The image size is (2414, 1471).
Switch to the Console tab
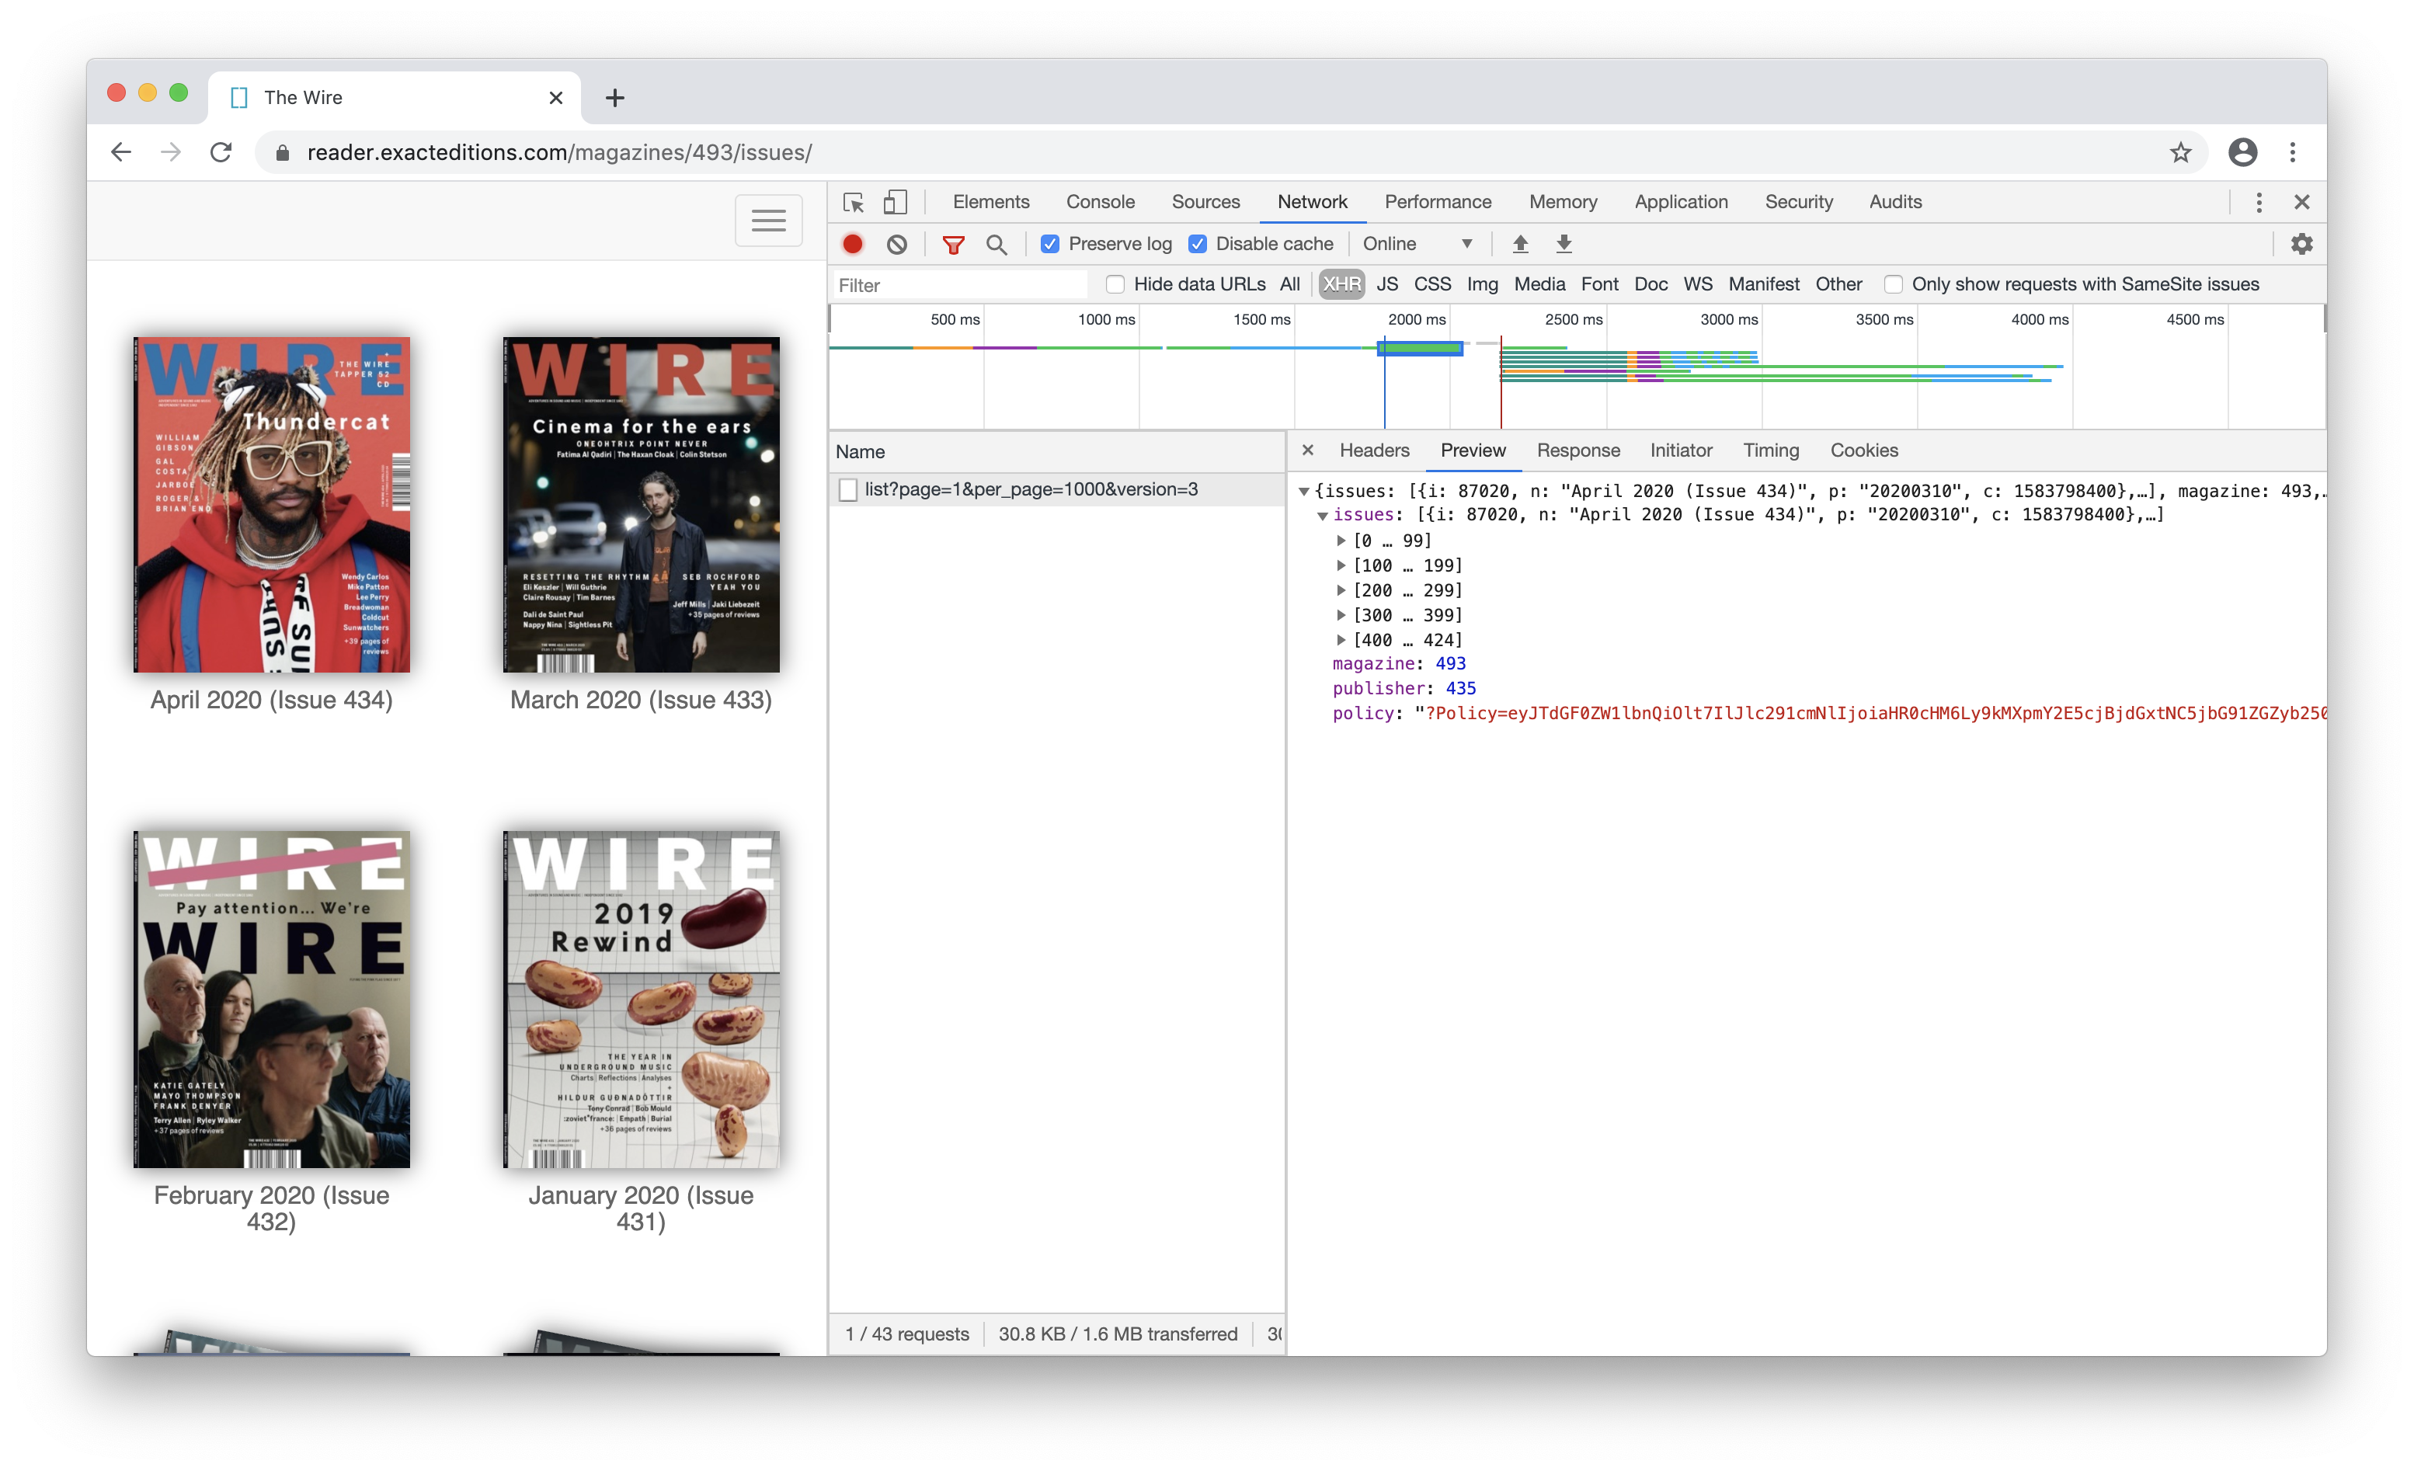1099,202
